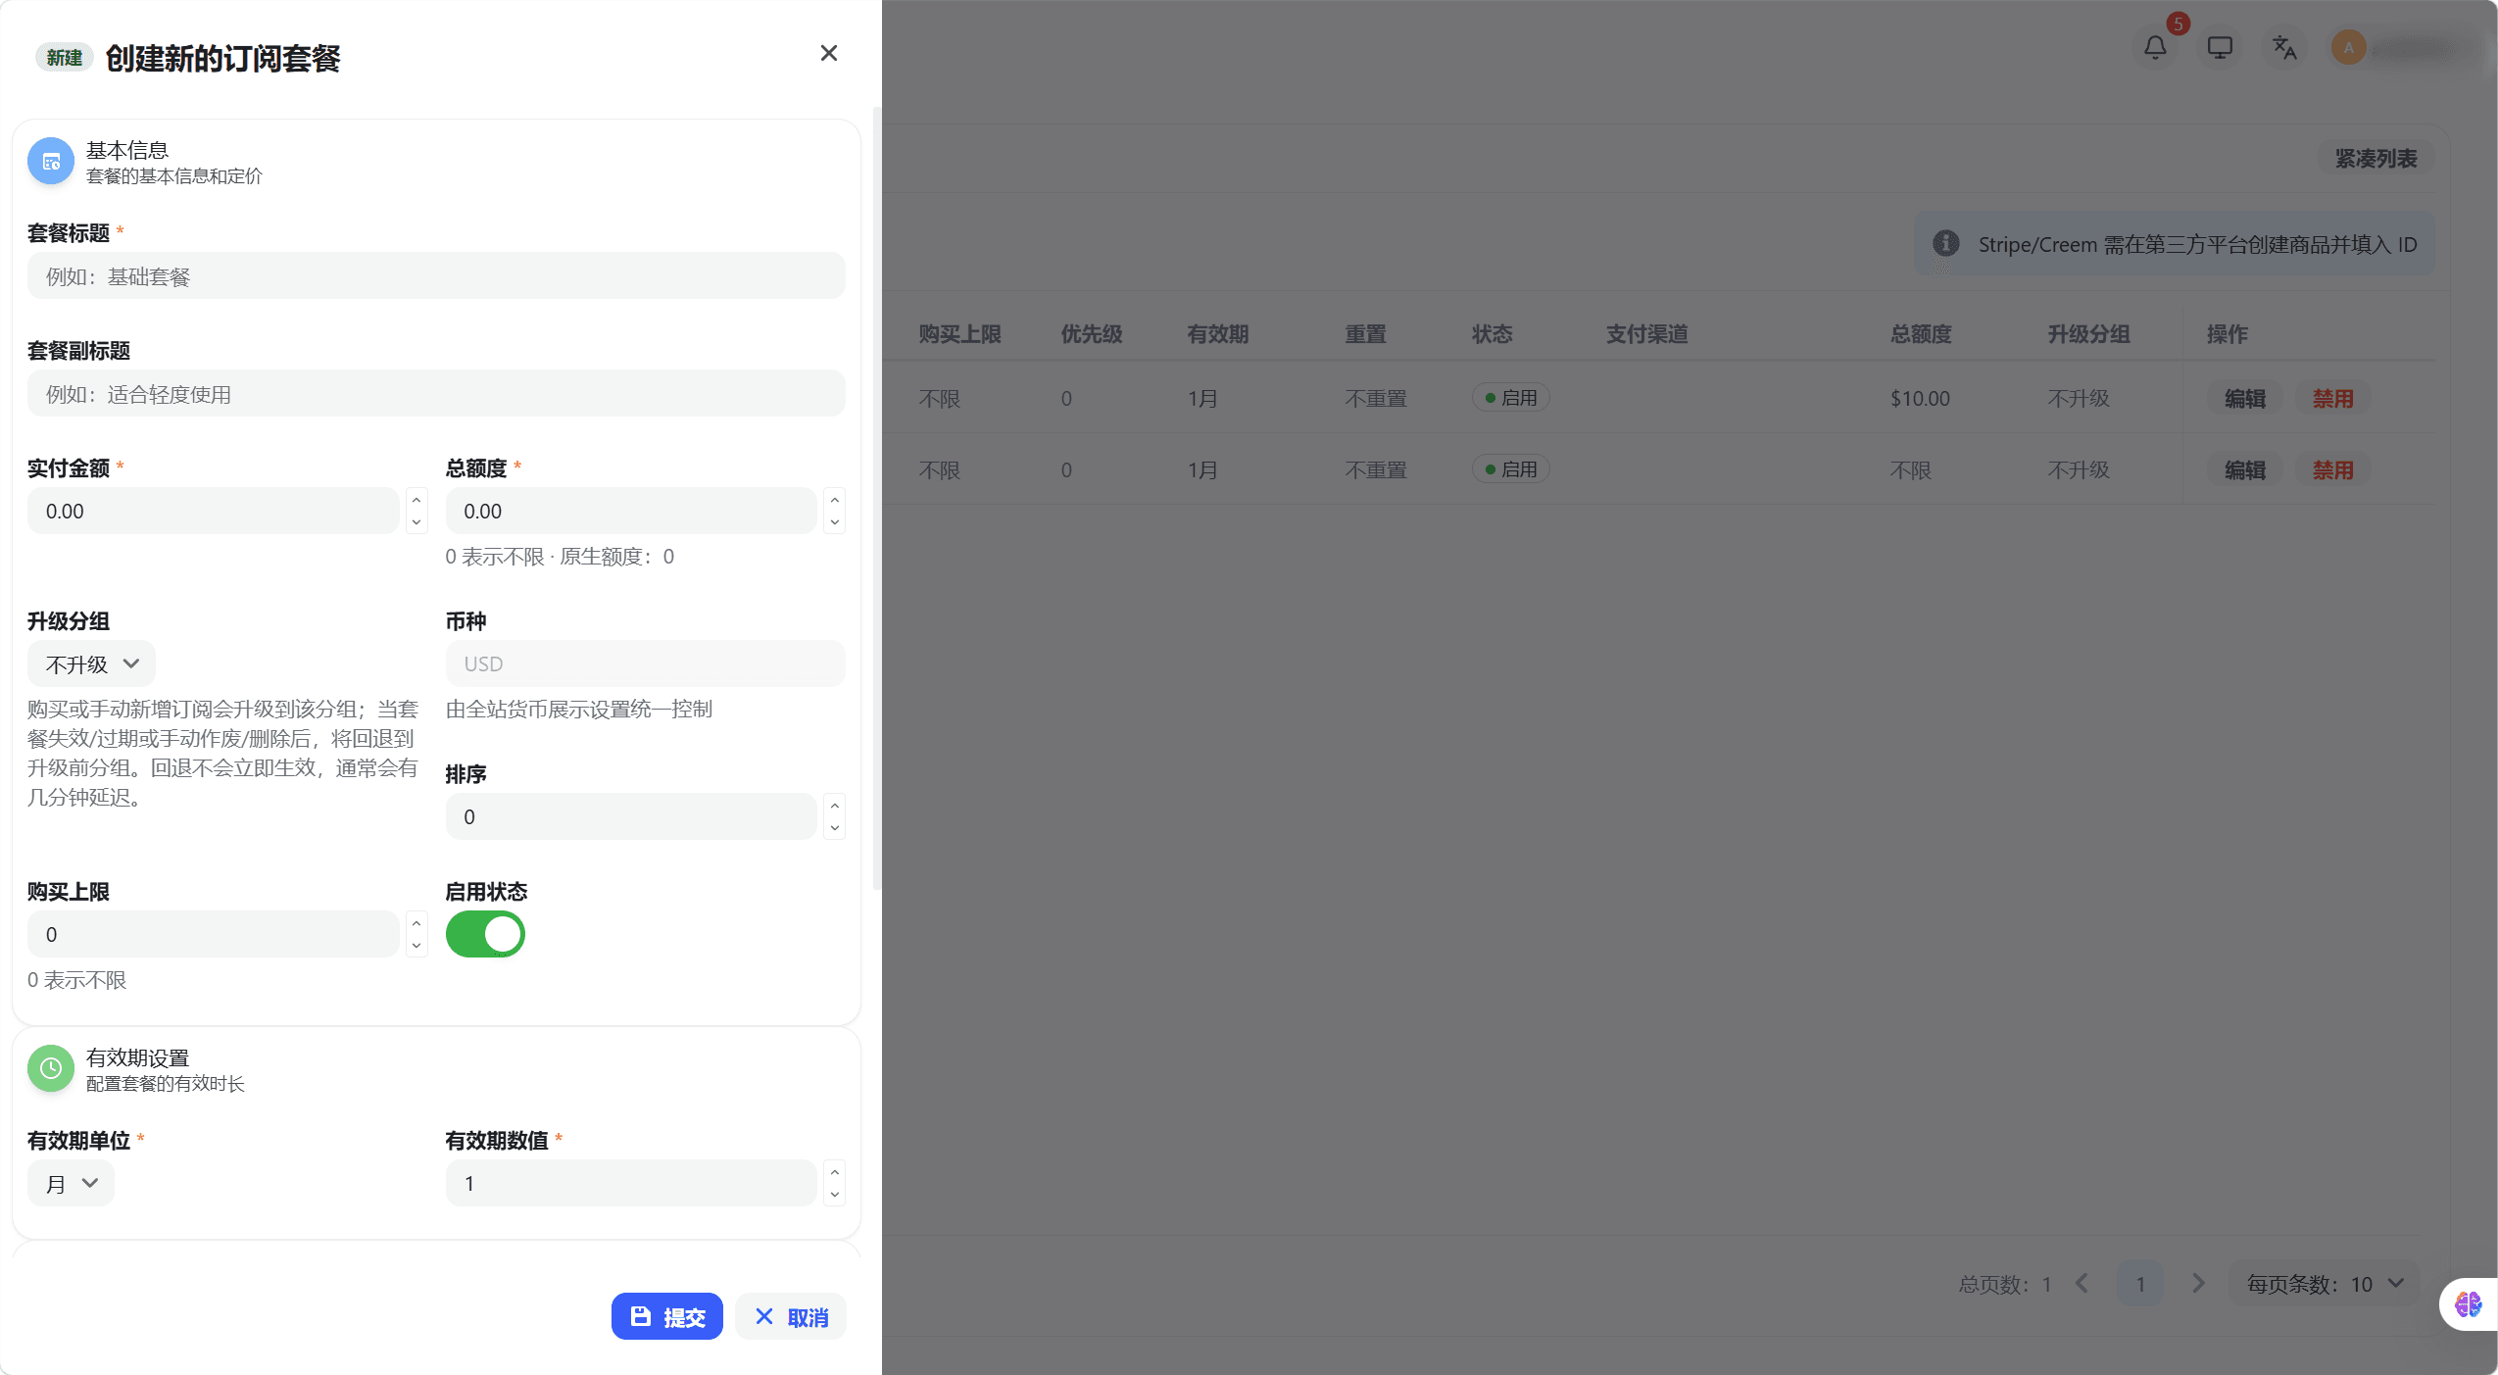Go to next page with right chevron
The height and width of the screenshot is (1375, 2498).
(x=2197, y=1284)
